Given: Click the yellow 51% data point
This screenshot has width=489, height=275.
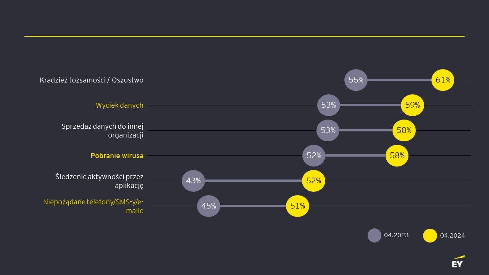Looking at the screenshot, I should (x=297, y=206).
